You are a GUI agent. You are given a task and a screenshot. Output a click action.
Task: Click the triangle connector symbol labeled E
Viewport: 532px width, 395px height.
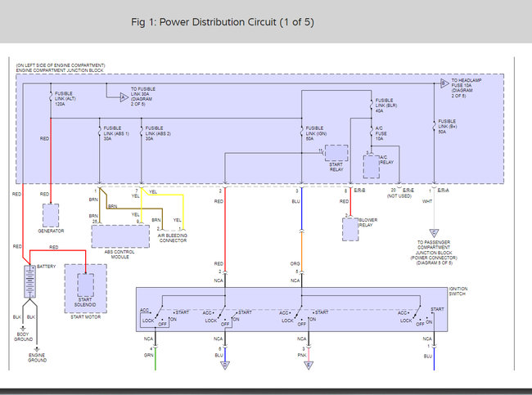tap(309, 366)
